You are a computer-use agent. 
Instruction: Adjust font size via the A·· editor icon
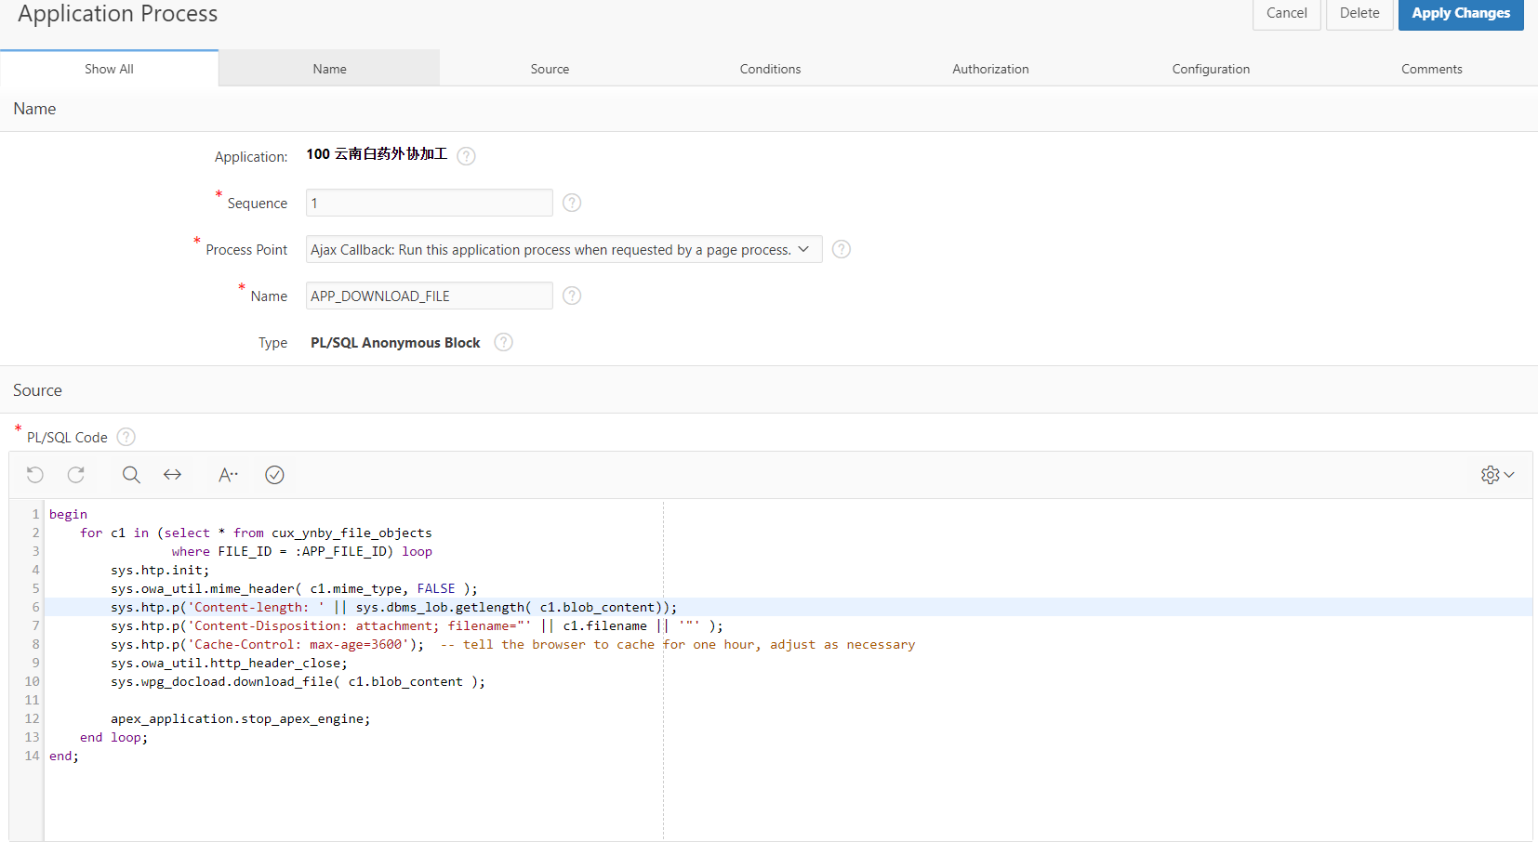coord(227,474)
